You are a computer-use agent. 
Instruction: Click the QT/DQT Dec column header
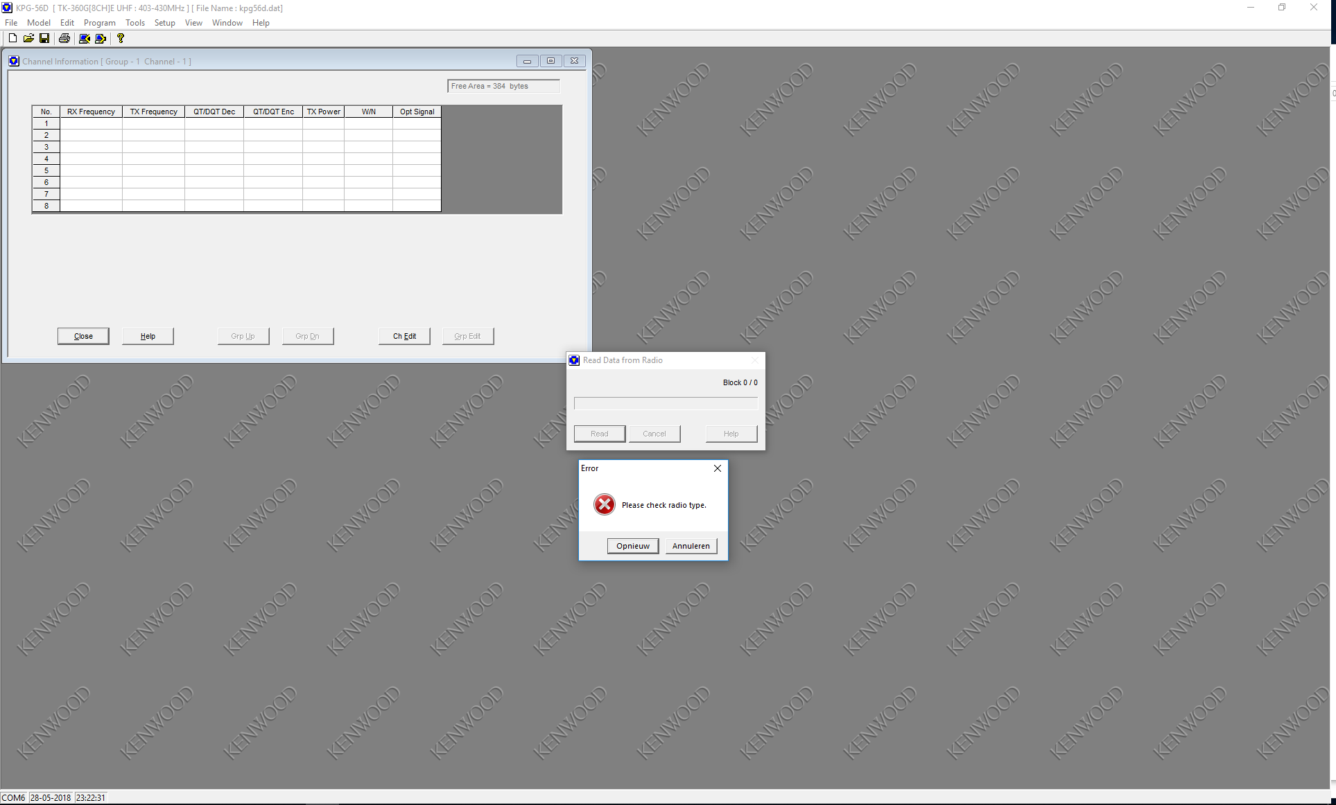tap(214, 112)
